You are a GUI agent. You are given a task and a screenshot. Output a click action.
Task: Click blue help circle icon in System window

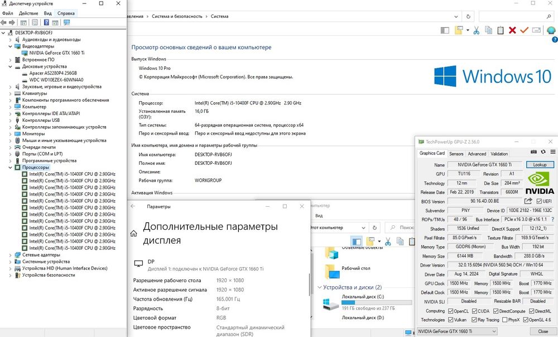(555, 40)
